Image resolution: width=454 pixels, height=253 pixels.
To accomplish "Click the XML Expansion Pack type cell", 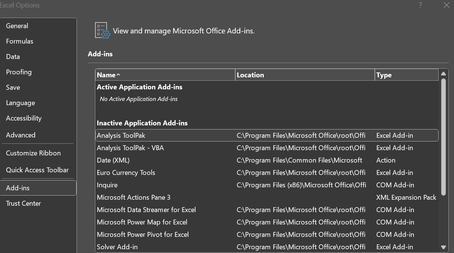I will pos(406,197).
